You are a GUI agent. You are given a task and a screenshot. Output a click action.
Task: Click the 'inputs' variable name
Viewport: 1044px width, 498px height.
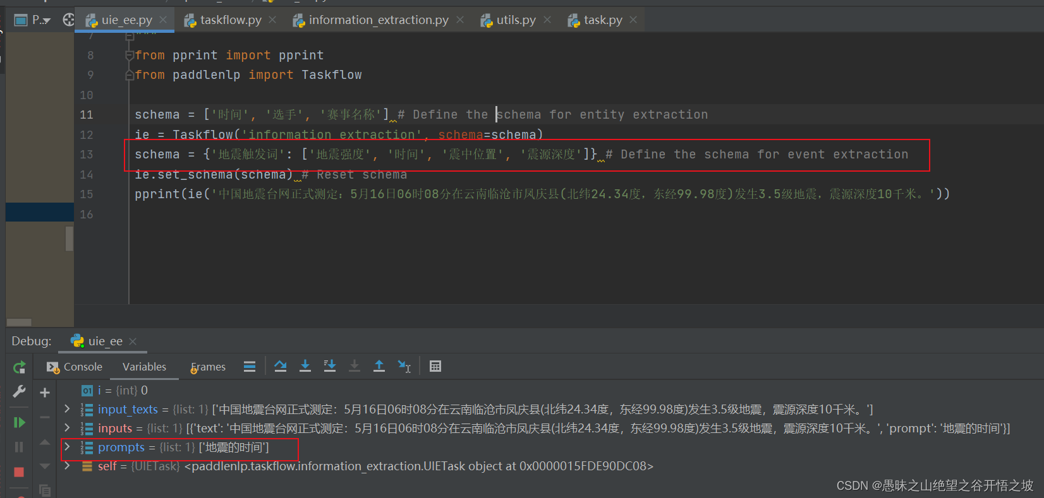(115, 429)
